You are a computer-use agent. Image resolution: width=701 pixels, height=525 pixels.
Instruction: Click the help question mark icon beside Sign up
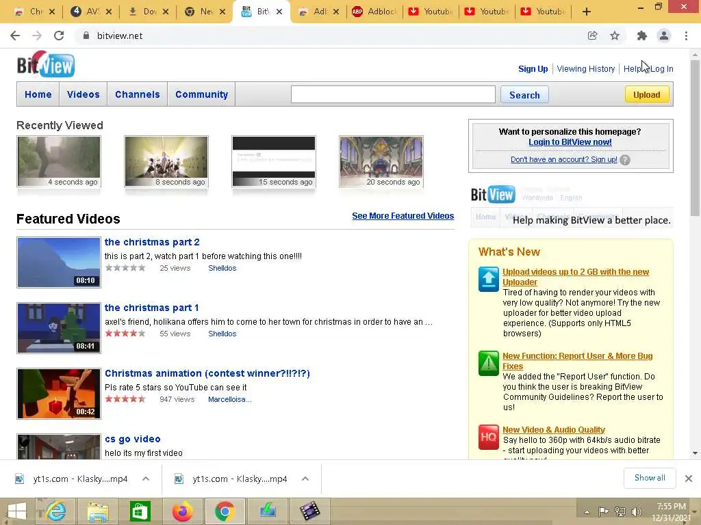click(x=625, y=160)
